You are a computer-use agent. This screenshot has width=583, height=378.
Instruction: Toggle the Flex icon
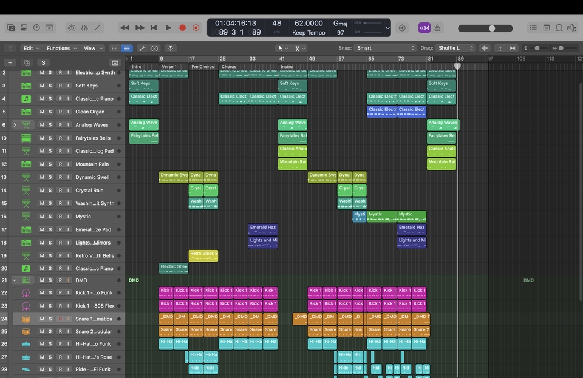point(154,49)
